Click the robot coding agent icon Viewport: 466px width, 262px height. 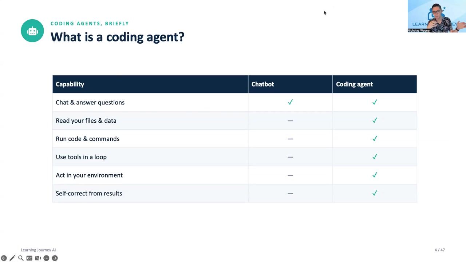tap(32, 31)
